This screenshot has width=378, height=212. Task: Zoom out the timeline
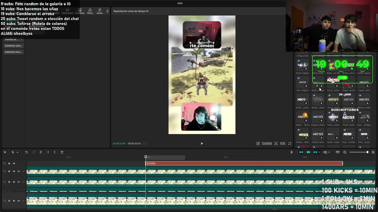[x=345, y=152]
